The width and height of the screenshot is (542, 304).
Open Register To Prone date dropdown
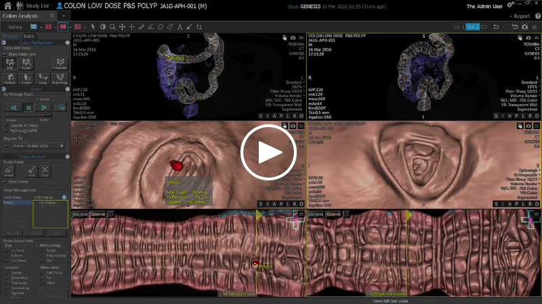coord(39,146)
